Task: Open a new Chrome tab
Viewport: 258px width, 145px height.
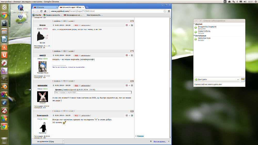Action: 87,7
